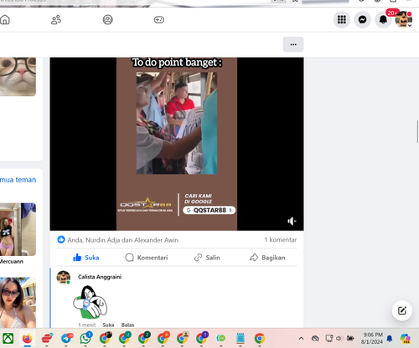Open Calista Anggraini's profile name

click(x=100, y=277)
